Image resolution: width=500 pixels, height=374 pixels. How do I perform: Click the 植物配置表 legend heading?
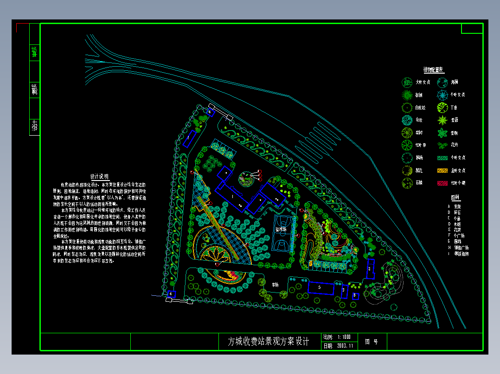pyautogui.click(x=433, y=69)
